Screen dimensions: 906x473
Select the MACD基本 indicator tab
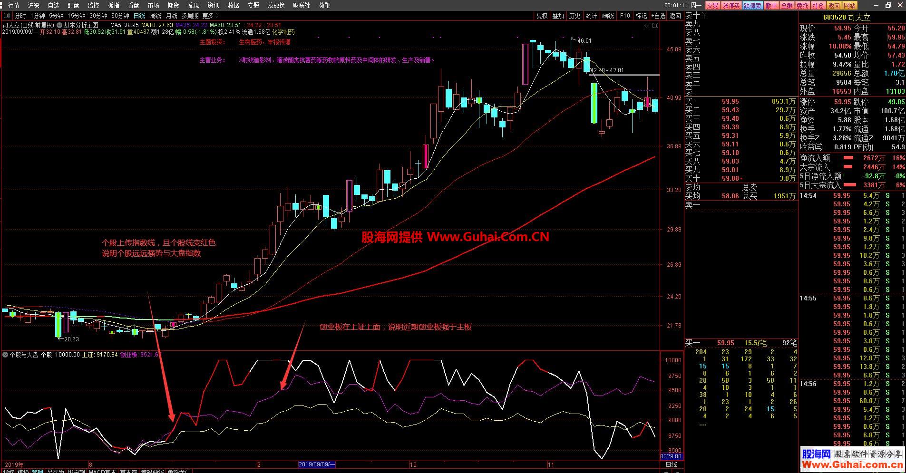102,471
